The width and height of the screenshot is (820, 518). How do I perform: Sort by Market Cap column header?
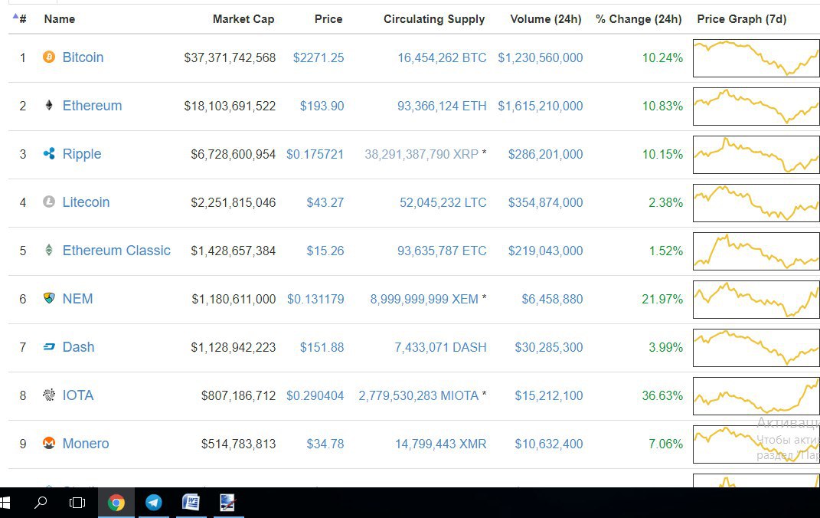[x=243, y=19]
